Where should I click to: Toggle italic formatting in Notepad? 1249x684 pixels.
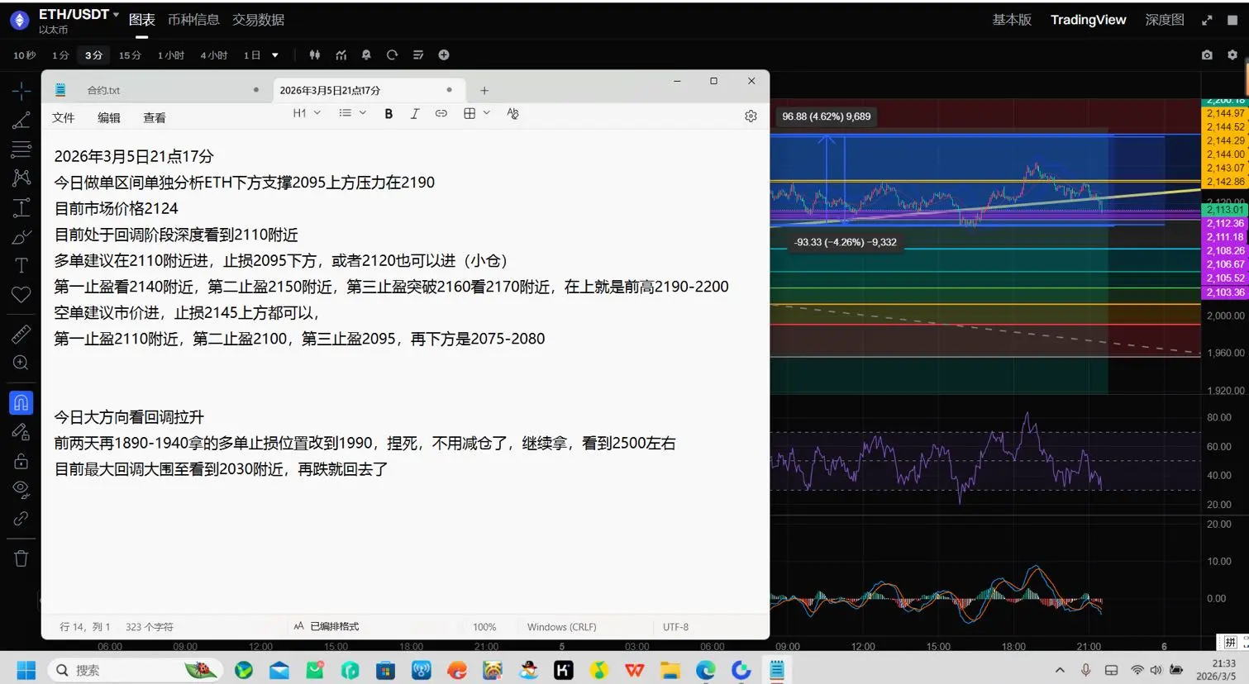tap(415, 114)
